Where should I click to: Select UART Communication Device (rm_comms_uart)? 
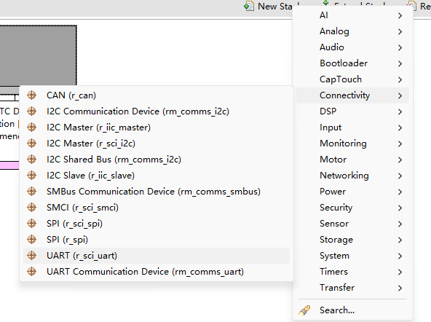(157, 272)
